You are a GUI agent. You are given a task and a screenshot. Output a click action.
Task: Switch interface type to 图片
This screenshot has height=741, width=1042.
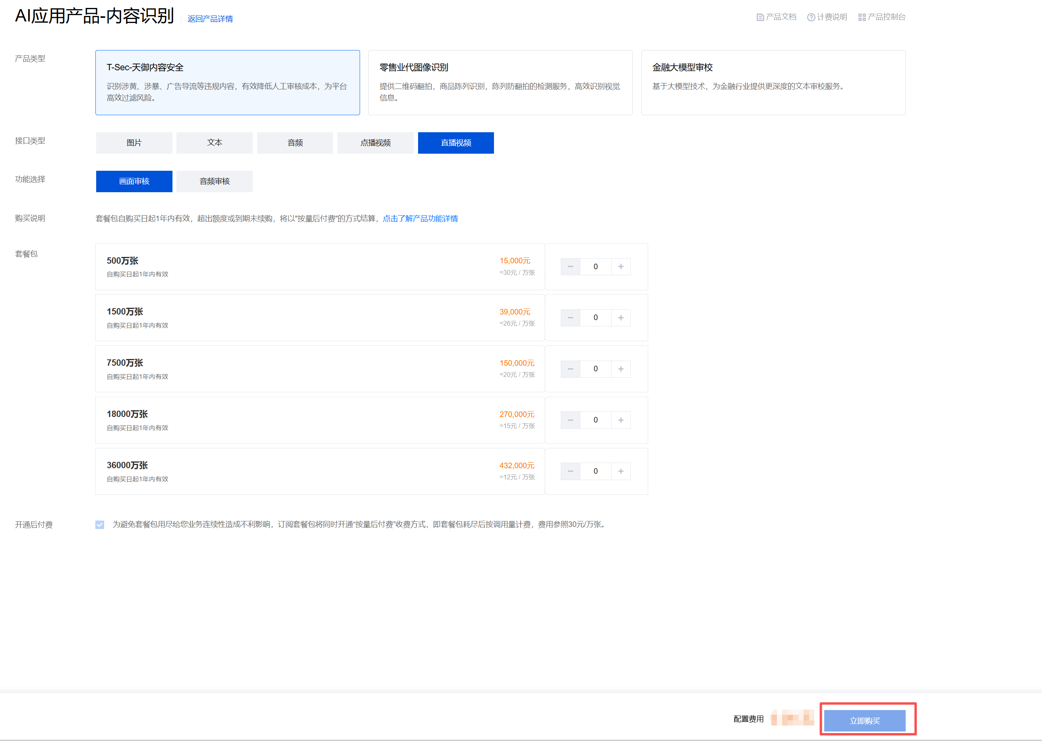tap(134, 143)
